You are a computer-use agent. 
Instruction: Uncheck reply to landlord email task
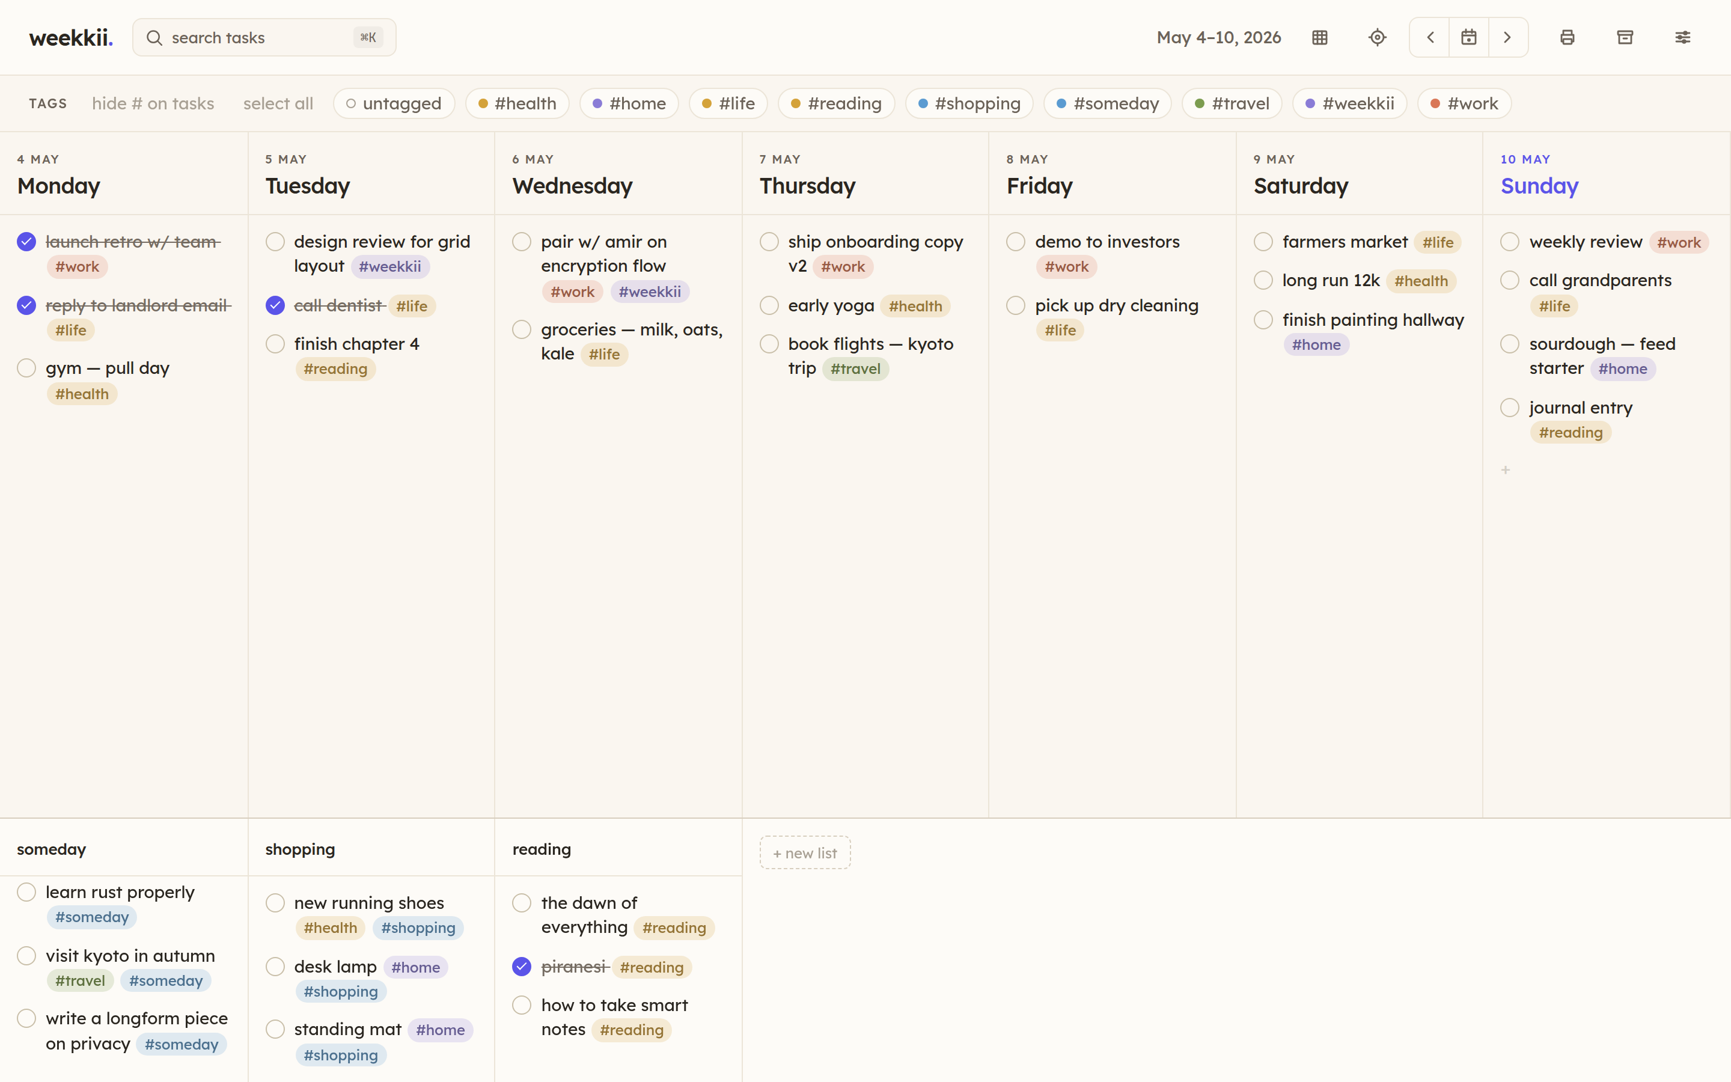26,305
